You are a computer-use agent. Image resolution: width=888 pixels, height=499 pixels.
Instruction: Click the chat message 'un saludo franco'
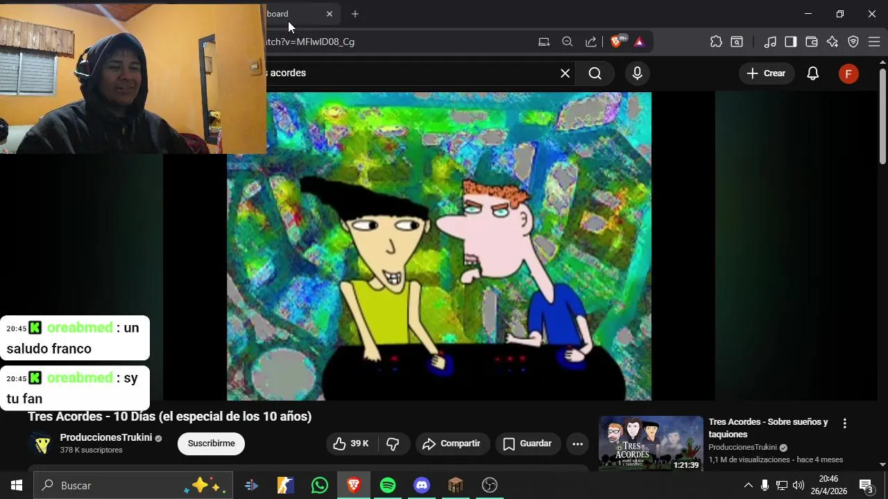[75, 338]
